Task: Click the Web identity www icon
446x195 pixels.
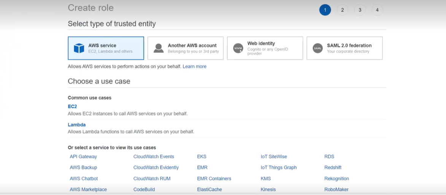Action: click(x=238, y=48)
